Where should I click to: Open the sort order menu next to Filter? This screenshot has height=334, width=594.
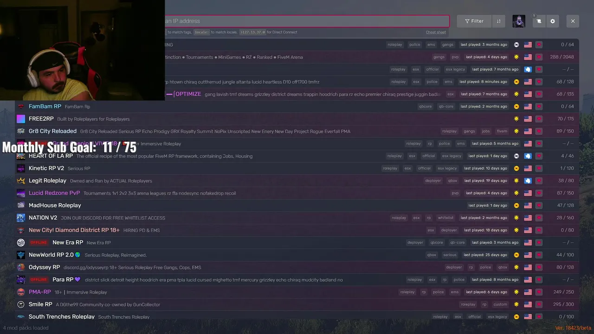click(x=498, y=21)
